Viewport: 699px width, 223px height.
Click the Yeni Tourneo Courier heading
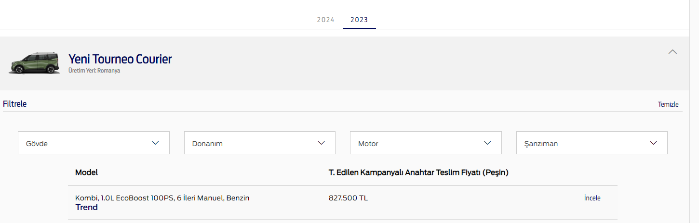[x=120, y=59]
